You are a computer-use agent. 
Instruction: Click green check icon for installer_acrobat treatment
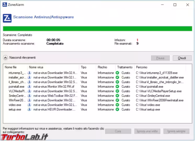coord(117,77)
